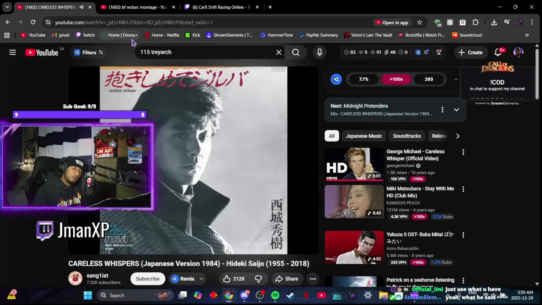Select the All filter chip
Screen dimensions: 542x305
332,136
